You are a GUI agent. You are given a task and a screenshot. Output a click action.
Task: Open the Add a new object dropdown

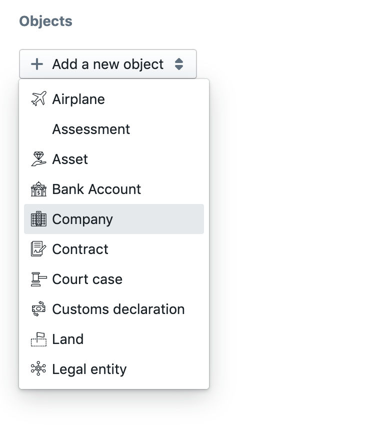tap(108, 64)
